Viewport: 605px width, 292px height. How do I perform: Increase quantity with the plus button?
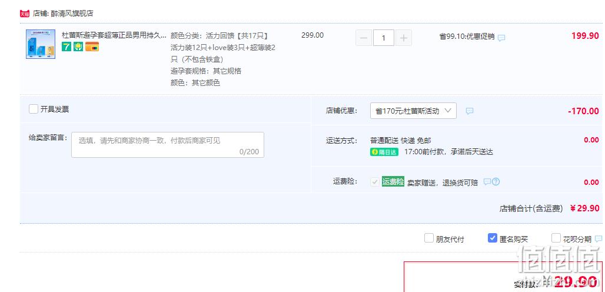(x=404, y=38)
